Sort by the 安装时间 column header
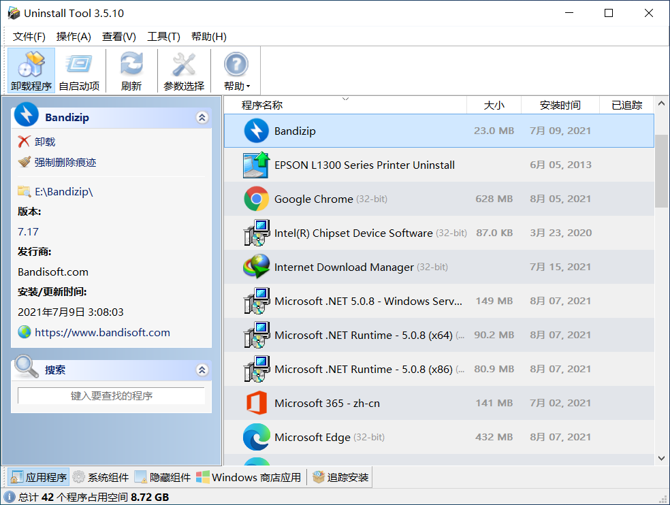The width and height of the screenshot is (670, 505). point(560,105)
